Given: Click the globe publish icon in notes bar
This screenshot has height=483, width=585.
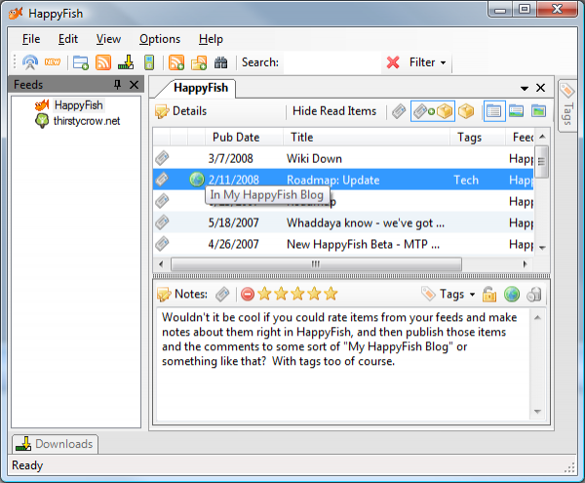Looking at the screenshot, I should (512, 294).
